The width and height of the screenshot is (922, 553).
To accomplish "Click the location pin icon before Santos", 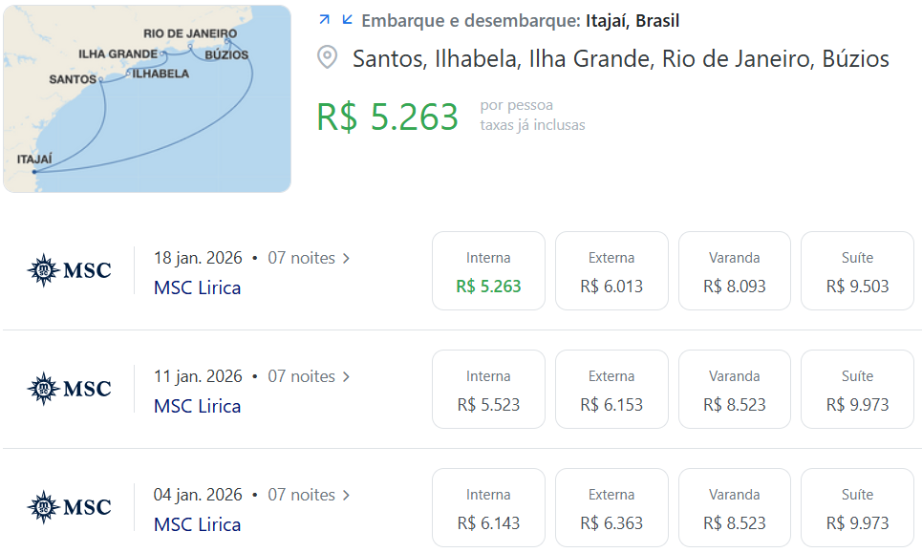I will (x=327, y=57).
